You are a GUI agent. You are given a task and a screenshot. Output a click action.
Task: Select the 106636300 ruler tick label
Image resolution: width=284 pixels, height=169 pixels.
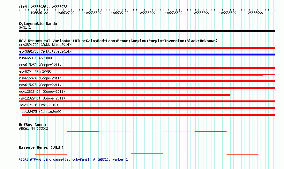(93, 13)
